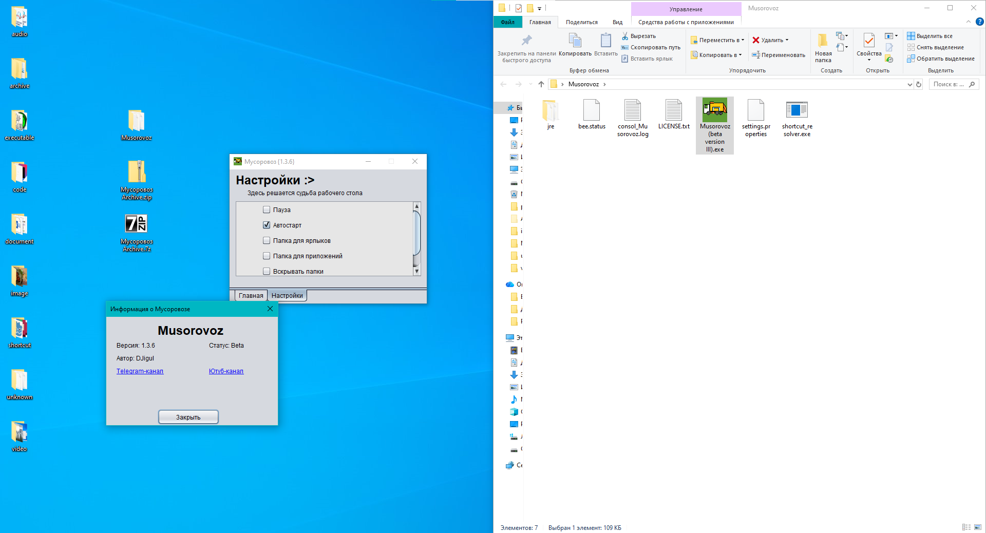Image resolution: width=986 pixels, height=533 pixels.
Task: Collapse the Explorer ribbon with the chevron
Action: (x=969, y=22)
